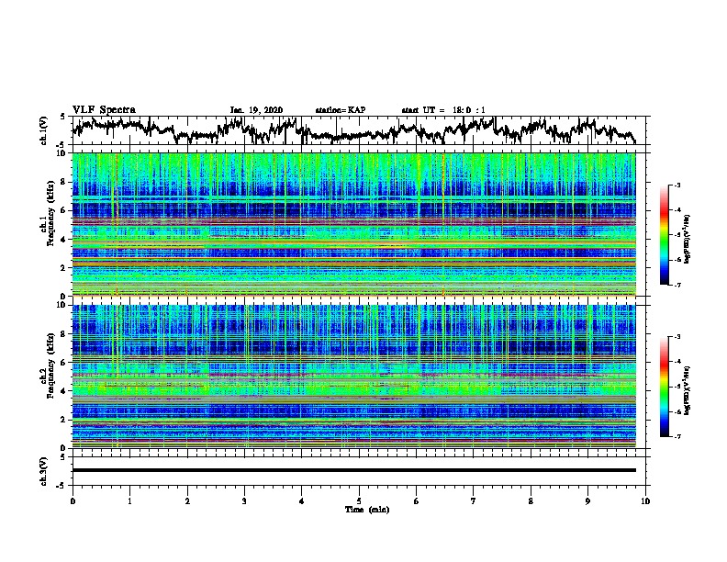Click inside the ch.2 spectrogram panel
This screenshot has height=562, width=727.
click(x=354, y=377)
